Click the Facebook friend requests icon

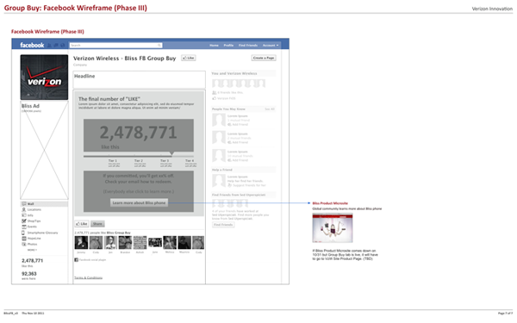click(49, 45)
